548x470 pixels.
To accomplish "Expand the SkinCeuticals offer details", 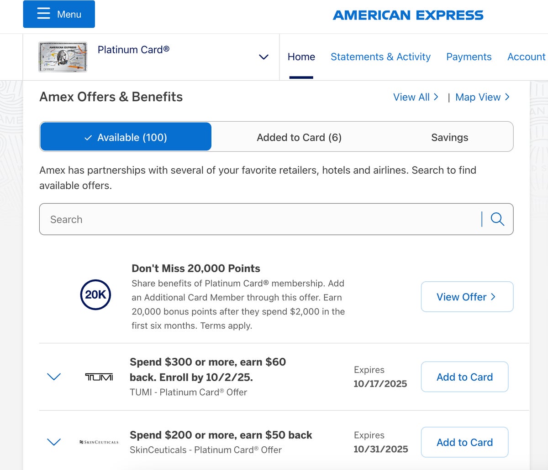I will coord(54,442).
